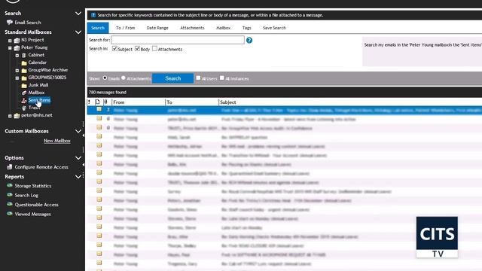This screenshot has height=271, width=482.
Task: Click the blue Search button
Action: [172, 78]
